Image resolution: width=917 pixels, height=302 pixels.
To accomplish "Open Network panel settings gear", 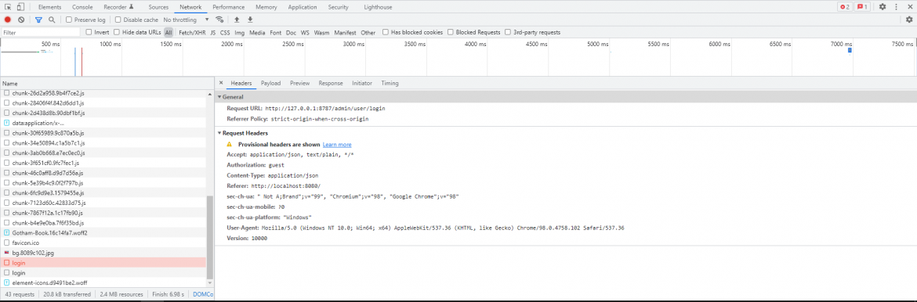I will (909, 20).
